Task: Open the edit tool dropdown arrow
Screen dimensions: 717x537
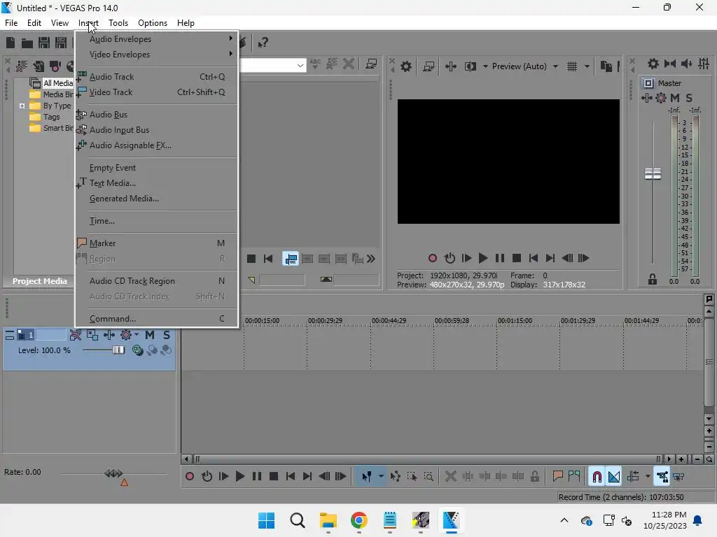Action: (381, 477)
